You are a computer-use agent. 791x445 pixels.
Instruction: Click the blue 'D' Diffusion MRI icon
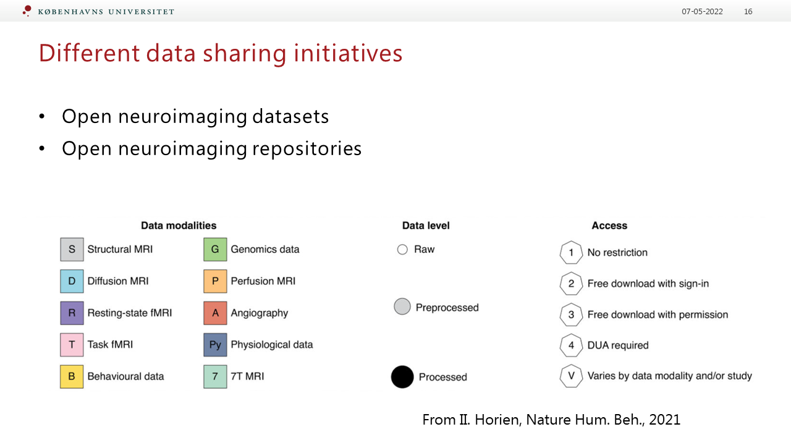72,281
